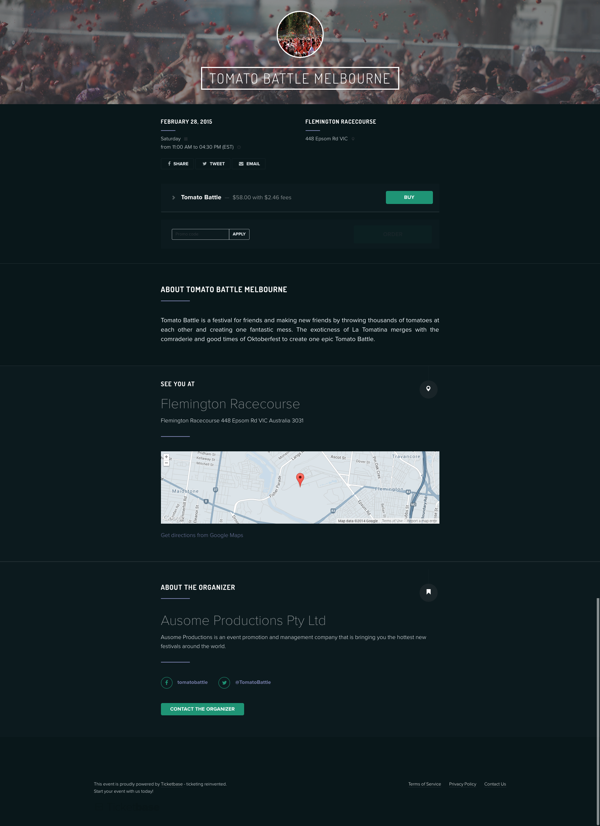Click the round map pin icon near See You At
The height and width of the screenshot is (826, 600).
(428, 389)
